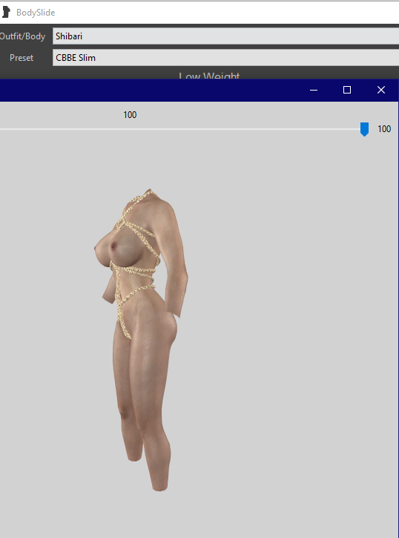Click the blue weight slider handle
This screenshot has height=538, width=399.
click(x=364, y=129)
